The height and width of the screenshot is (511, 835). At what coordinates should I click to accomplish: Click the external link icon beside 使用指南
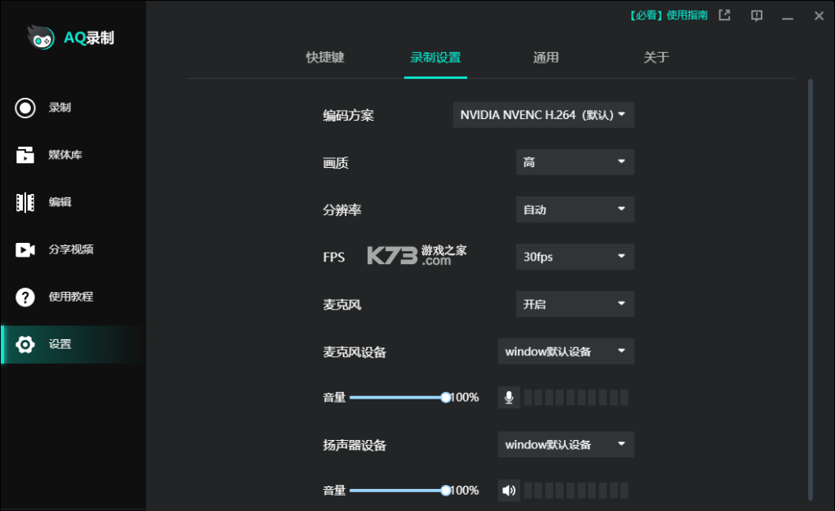[724, 15]
